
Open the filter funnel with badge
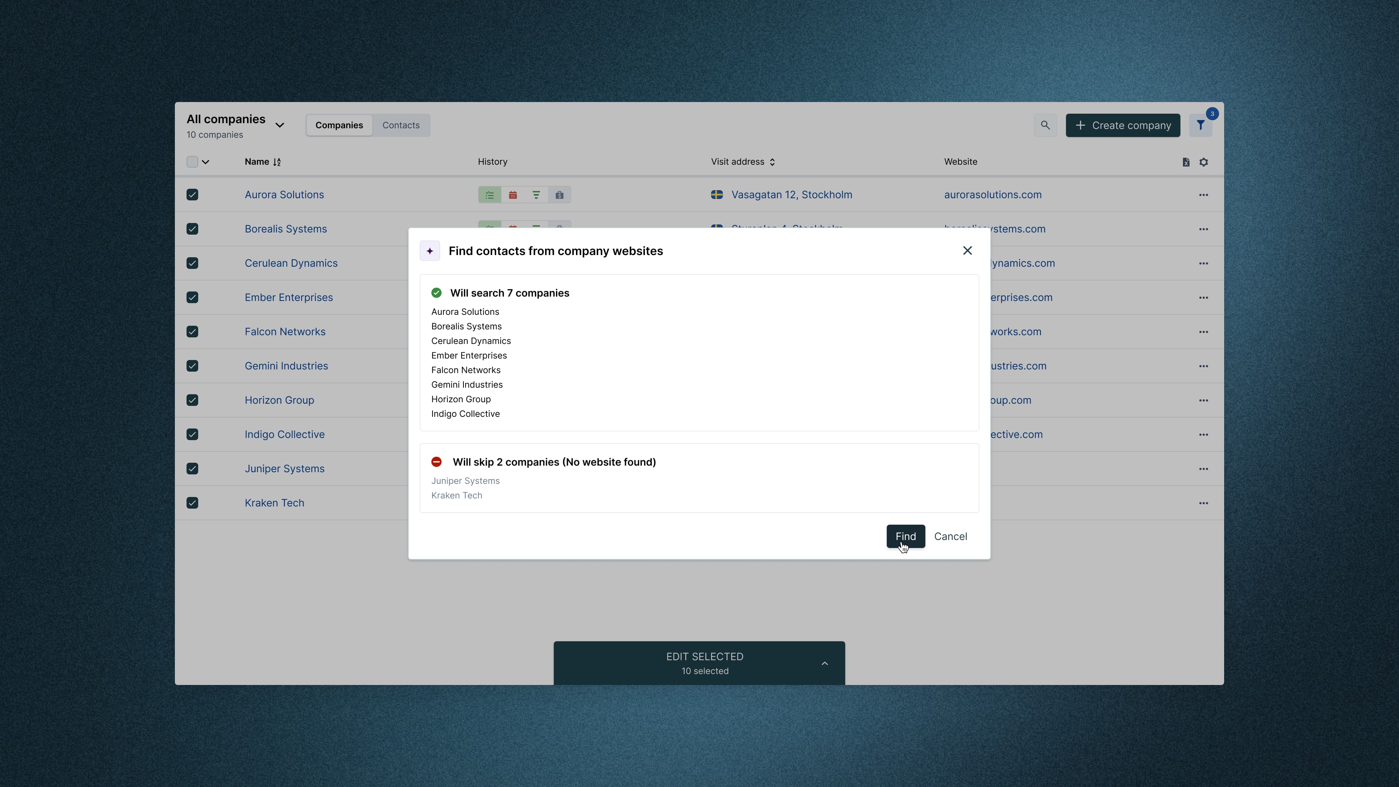pyautogui.click(x=1200, y=125)
